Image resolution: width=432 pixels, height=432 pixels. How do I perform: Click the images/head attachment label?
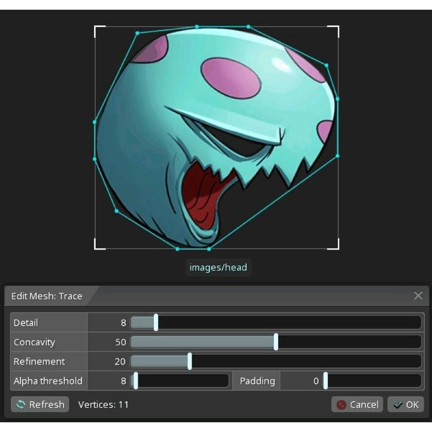pyautogui.click(x=218, y=267)
